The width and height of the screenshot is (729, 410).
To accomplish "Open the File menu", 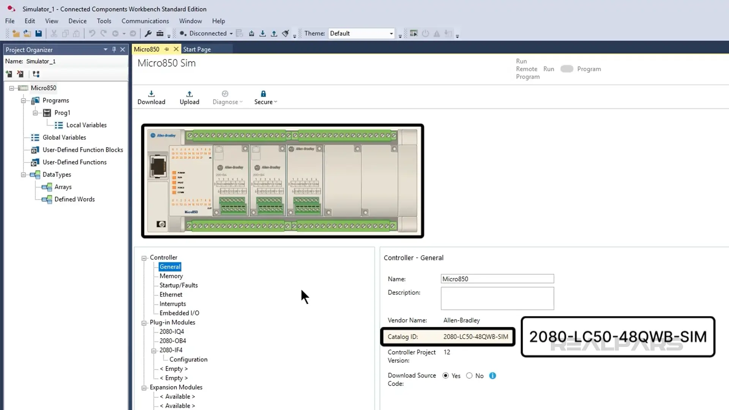I will [10, 21].
